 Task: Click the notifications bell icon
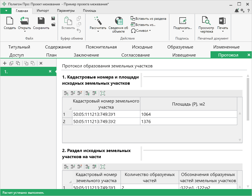pos(237,11)
